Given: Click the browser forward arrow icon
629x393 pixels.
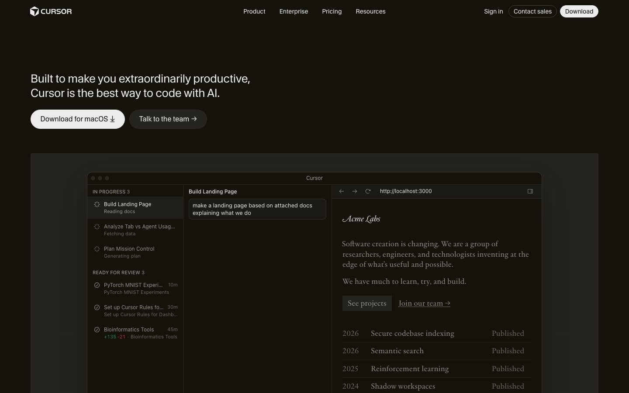Looking at the screenshot, I should (355, 191).
